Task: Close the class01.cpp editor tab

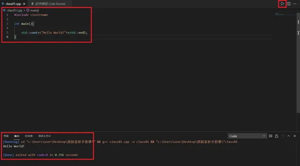Action: coord(24,4)
